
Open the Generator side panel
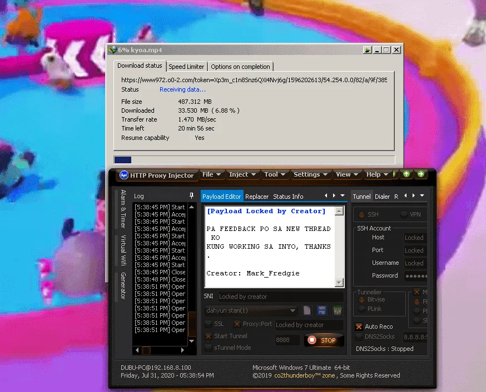point(123,285)
